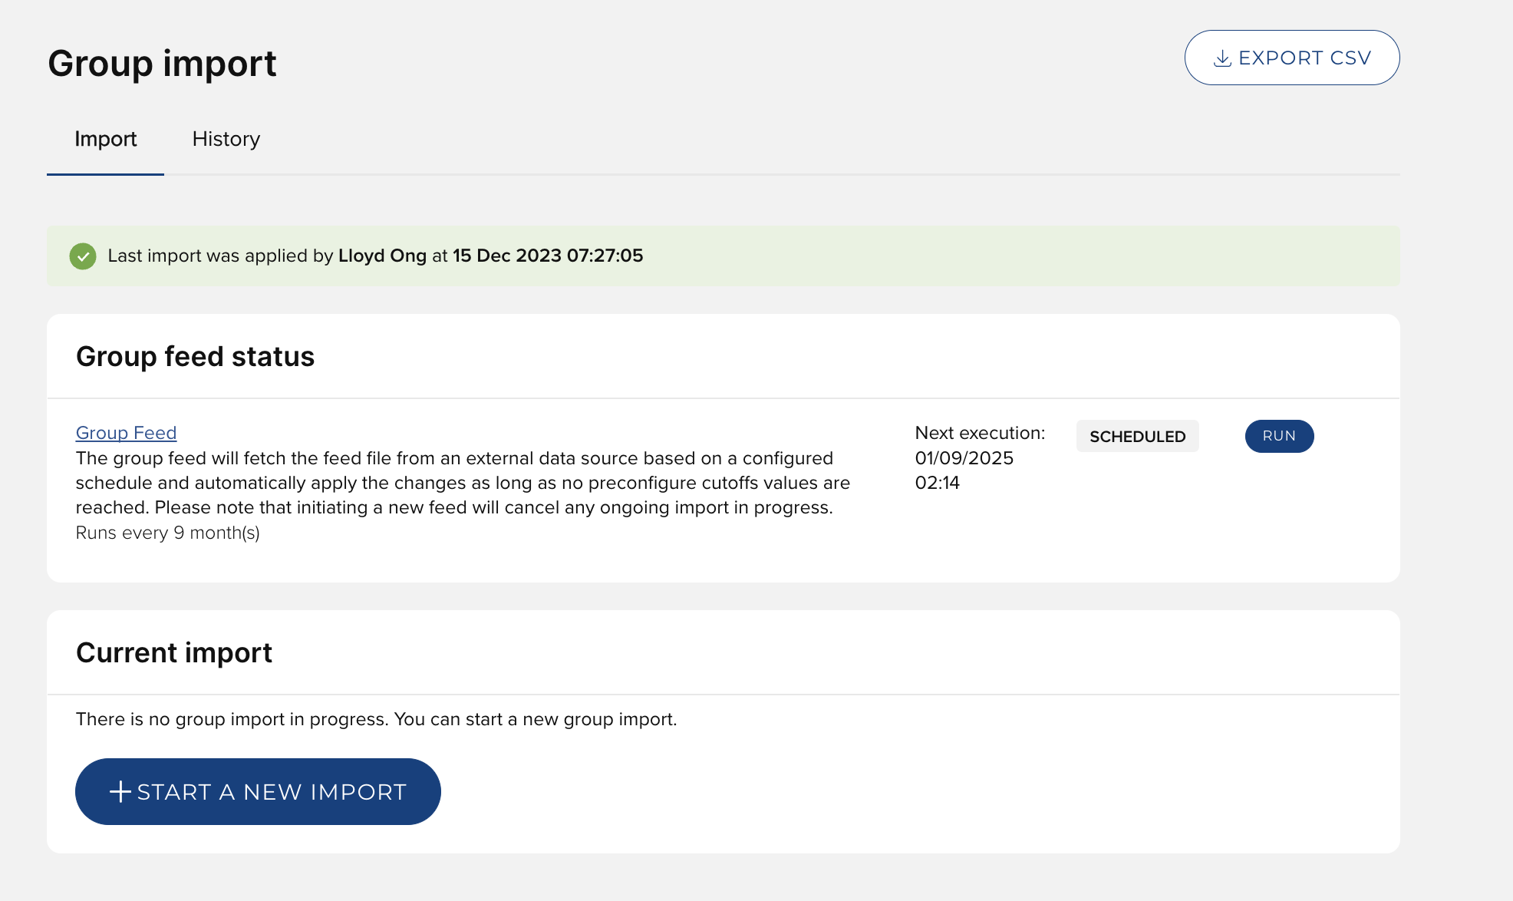Click the Next execution date text
This screenshot has height=901, width=1513.
click(x=964, y=458)
